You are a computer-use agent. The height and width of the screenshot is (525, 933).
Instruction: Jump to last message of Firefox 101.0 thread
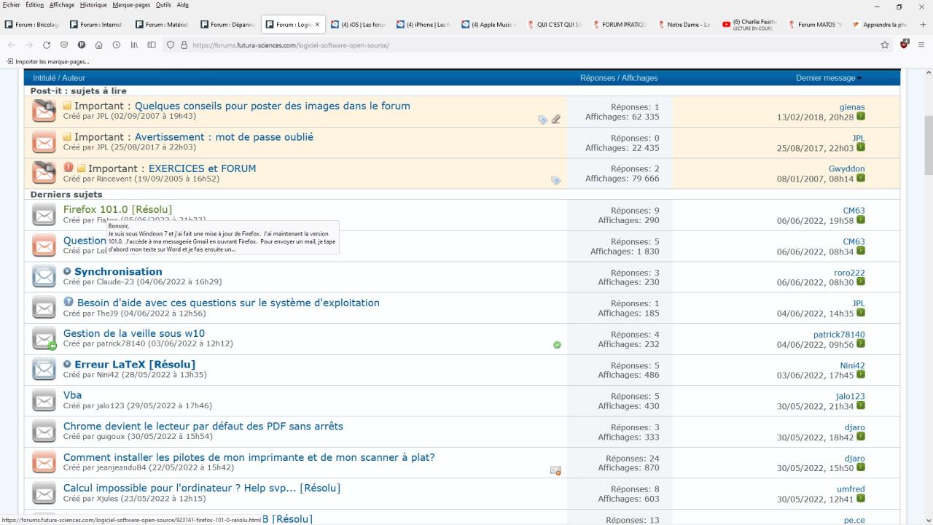tap(861, 220)
